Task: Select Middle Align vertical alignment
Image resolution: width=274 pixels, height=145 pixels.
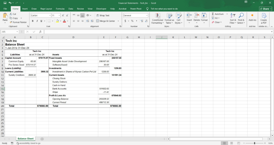Action: tap(78, 15)
